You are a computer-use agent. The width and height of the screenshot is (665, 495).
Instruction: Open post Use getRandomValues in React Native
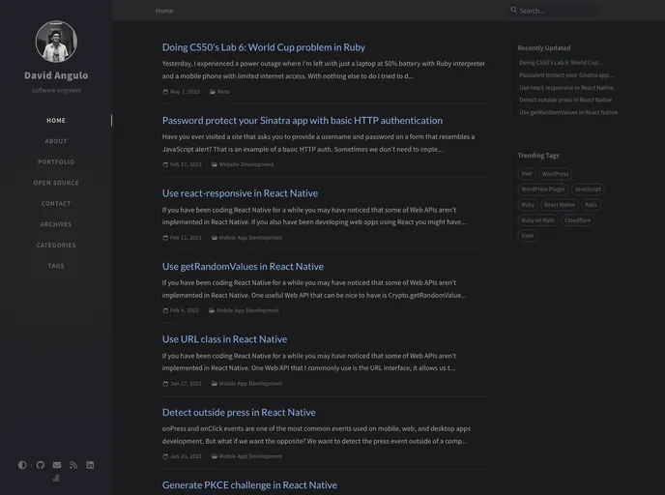click(243, 267)
